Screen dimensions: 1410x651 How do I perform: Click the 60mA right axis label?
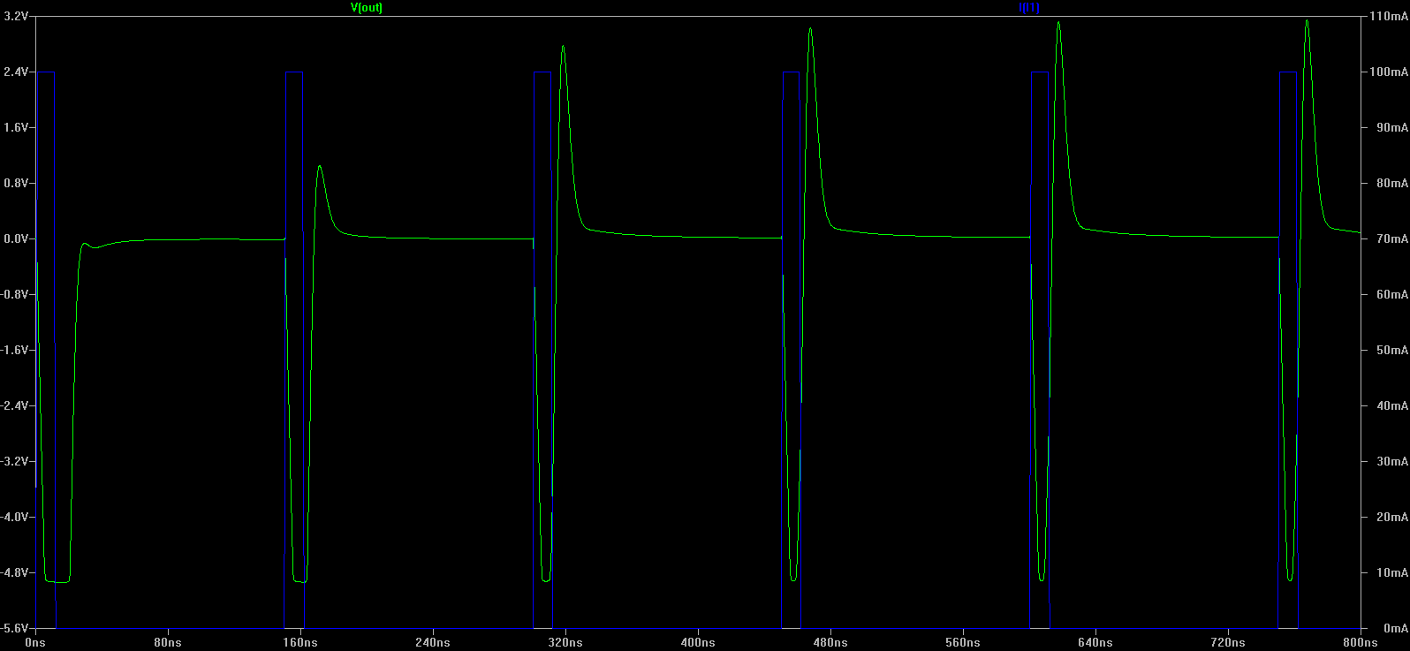point(1391,294)
